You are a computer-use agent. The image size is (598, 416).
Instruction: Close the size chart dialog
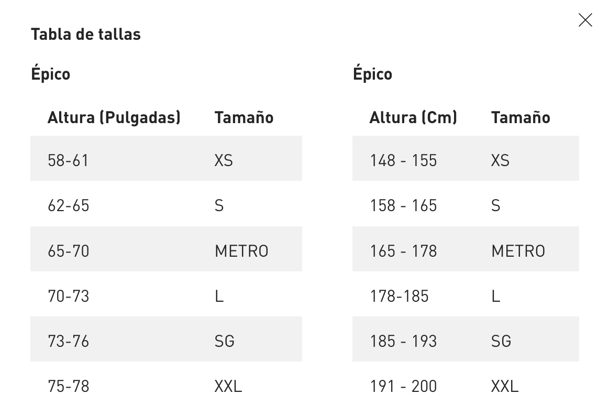point(585,20)
